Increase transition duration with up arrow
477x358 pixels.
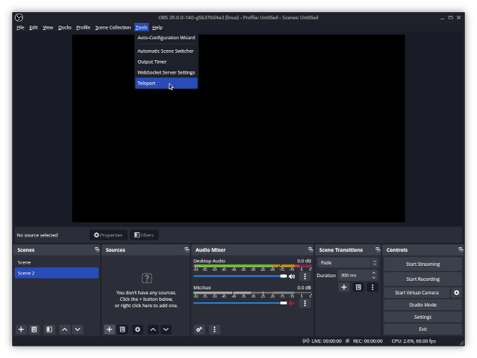coord(373,273)
